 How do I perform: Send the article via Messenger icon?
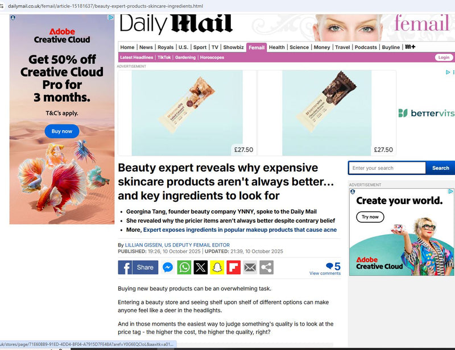168,268
